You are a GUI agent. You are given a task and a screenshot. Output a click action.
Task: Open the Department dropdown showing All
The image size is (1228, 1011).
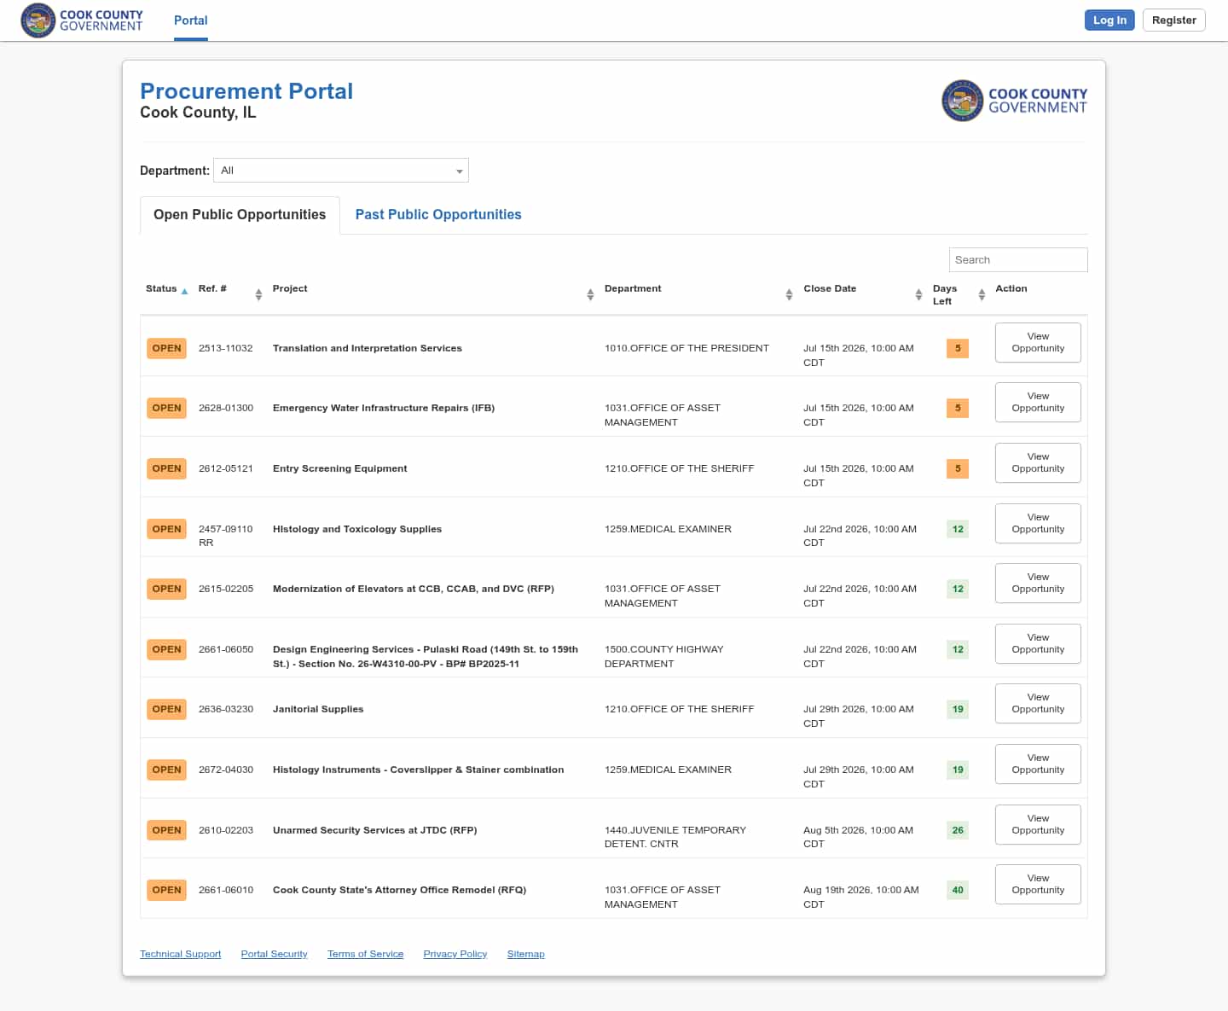click(341, 171)
